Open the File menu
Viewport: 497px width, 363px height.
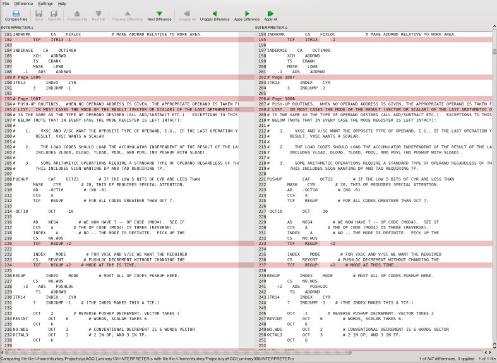click(6, 4)
